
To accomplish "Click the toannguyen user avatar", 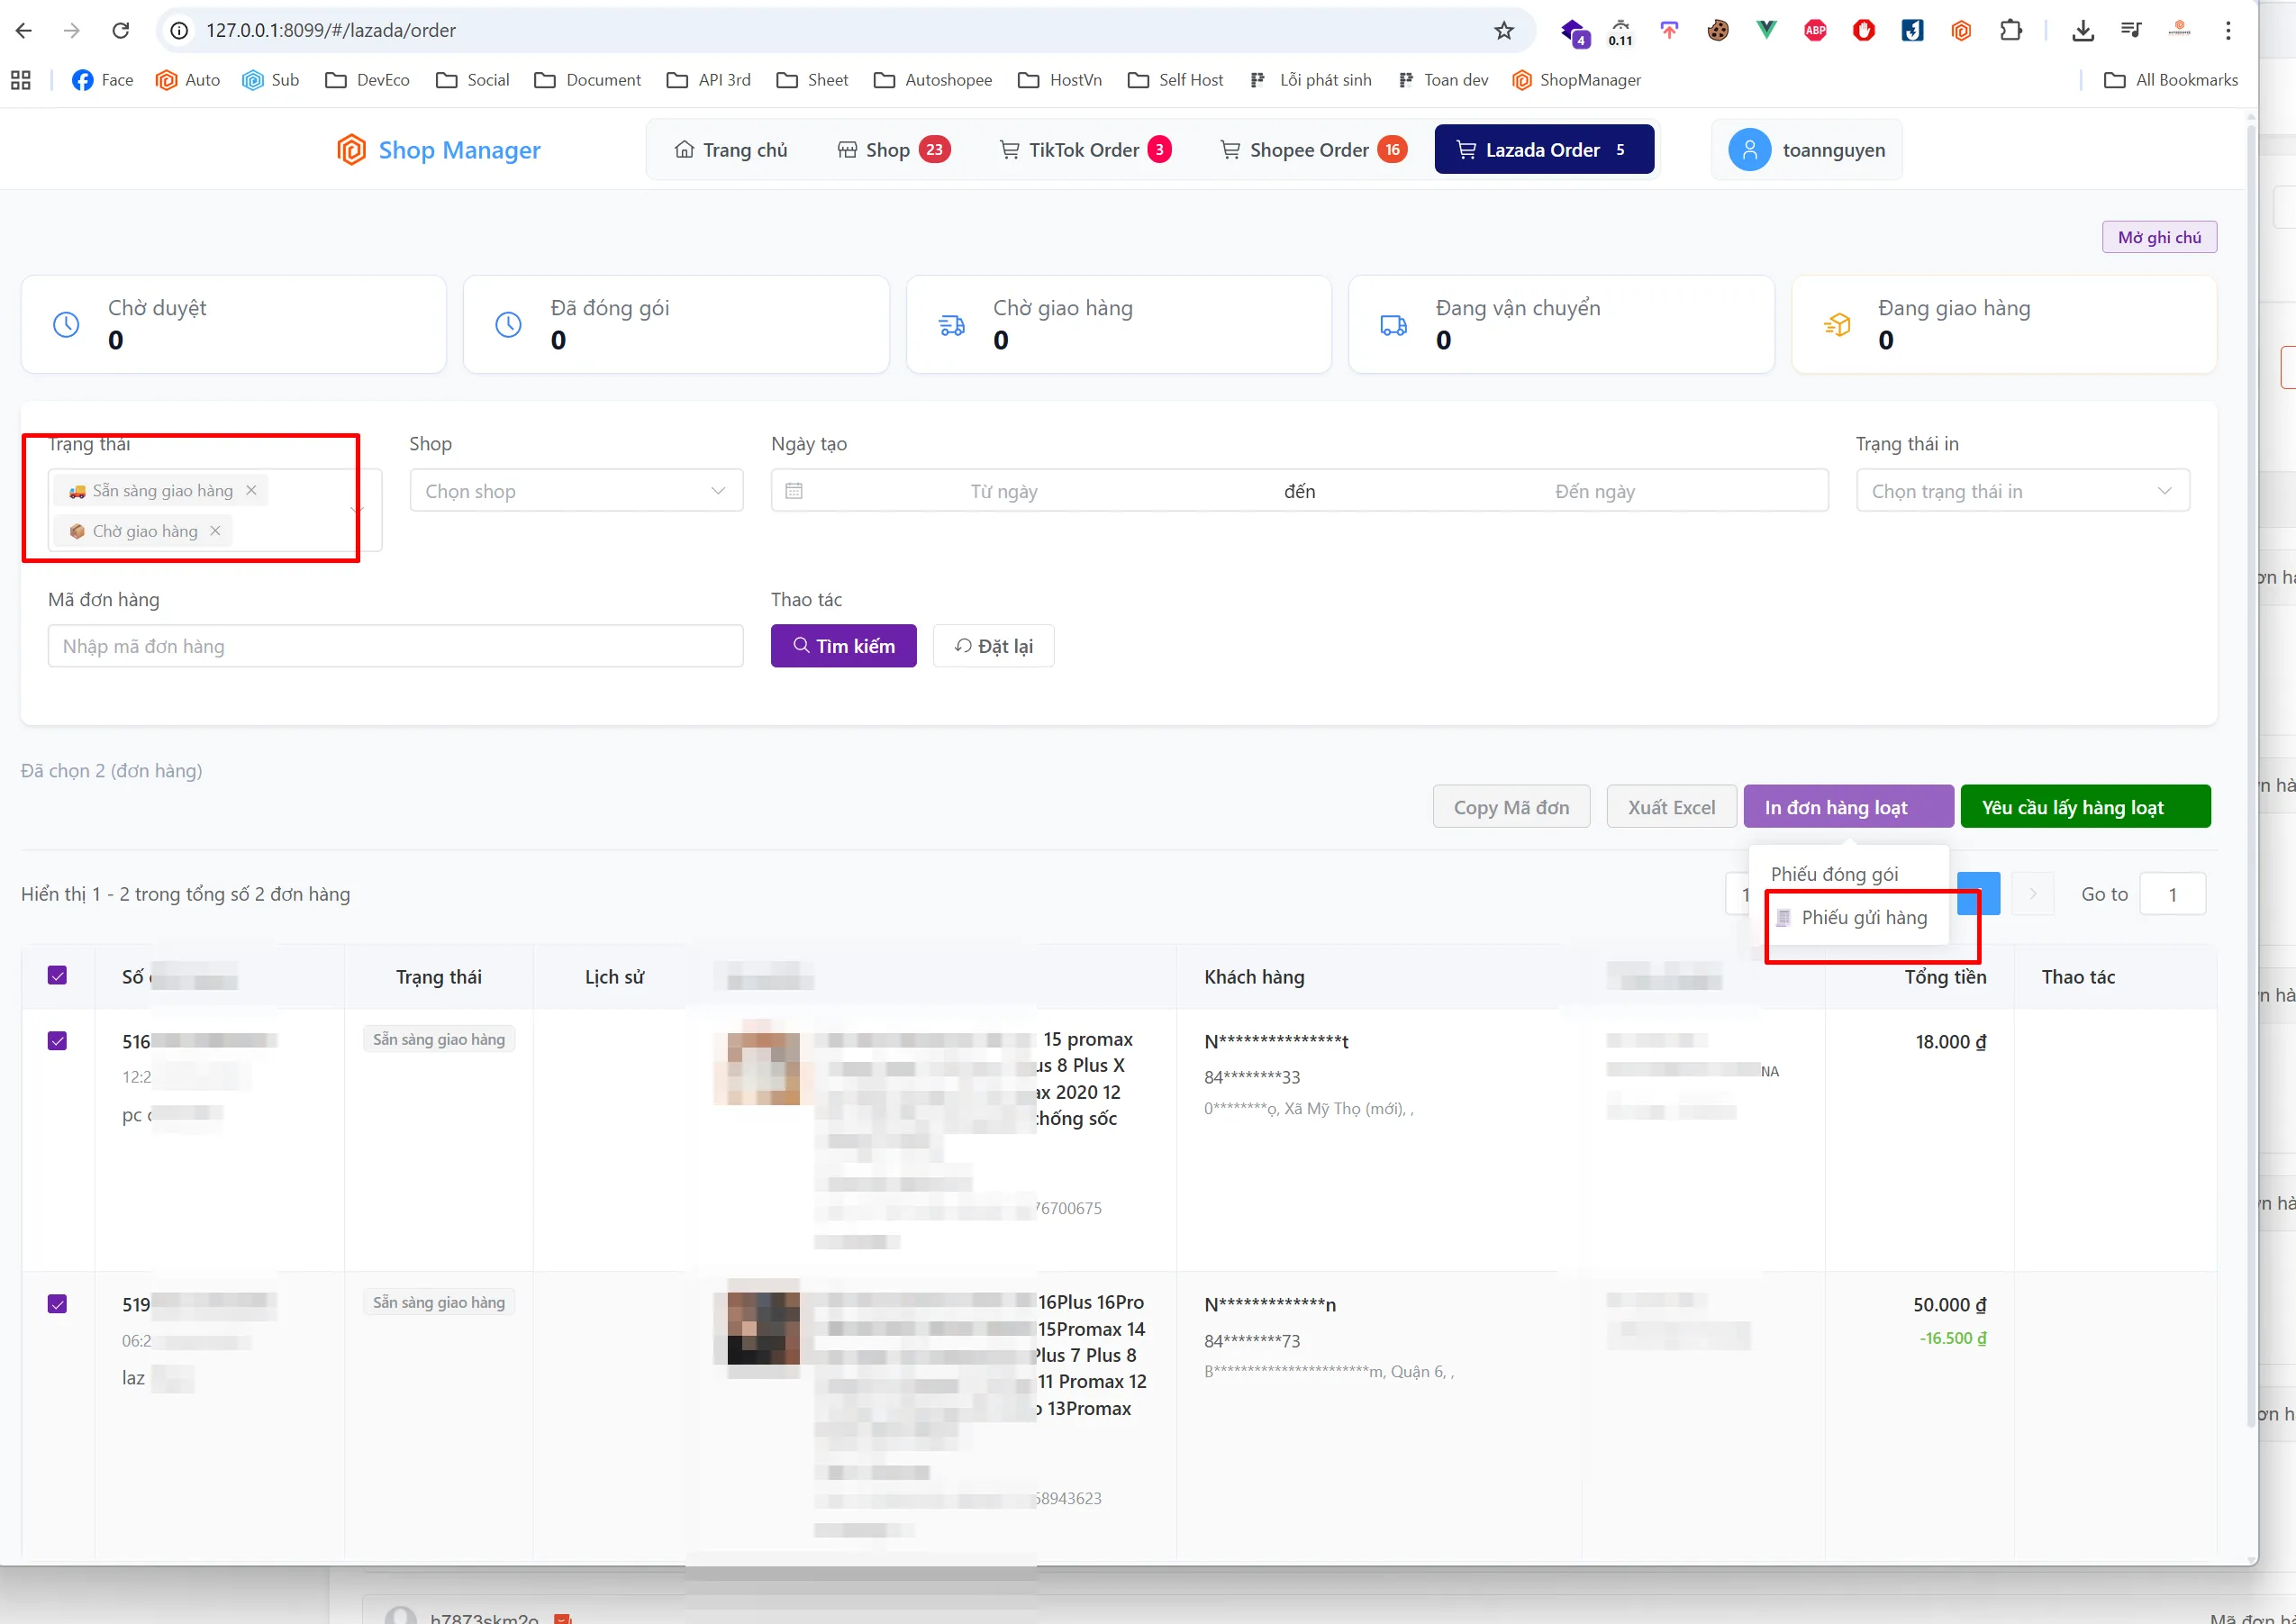I will pos(1749,150).
